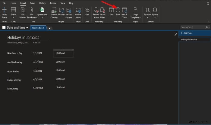The height and width of the screenshot is (125, 211).
Task: Click the 5/23/2021 date
Action: point(38,88)
